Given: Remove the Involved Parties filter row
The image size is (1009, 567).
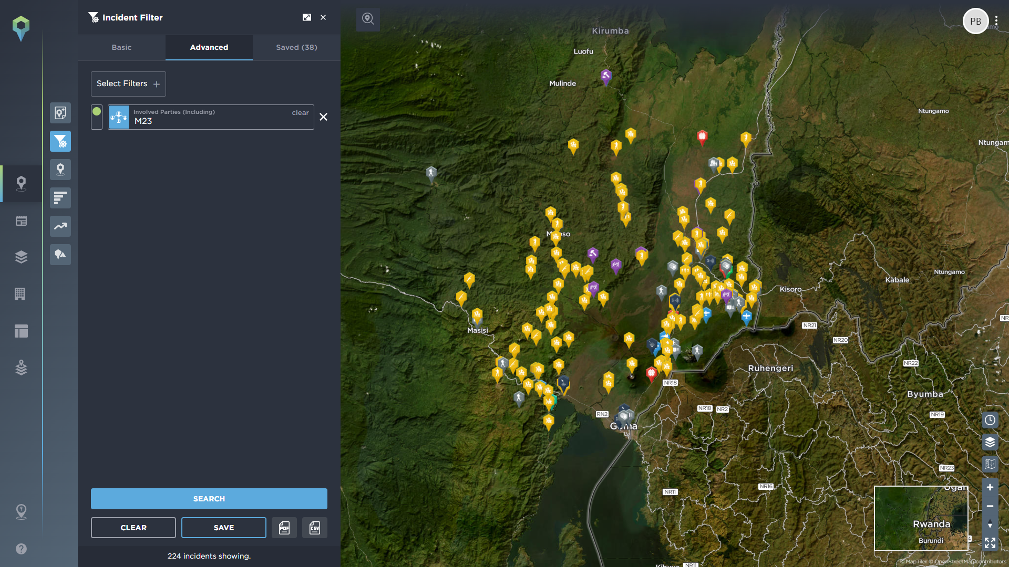Looking at the screenshot, I should pos(324,117).
